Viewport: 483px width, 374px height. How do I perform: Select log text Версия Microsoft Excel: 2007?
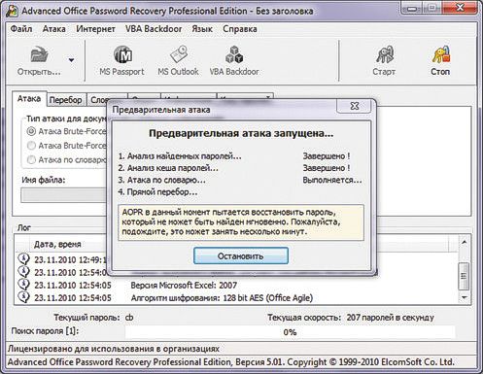[184, 286]
